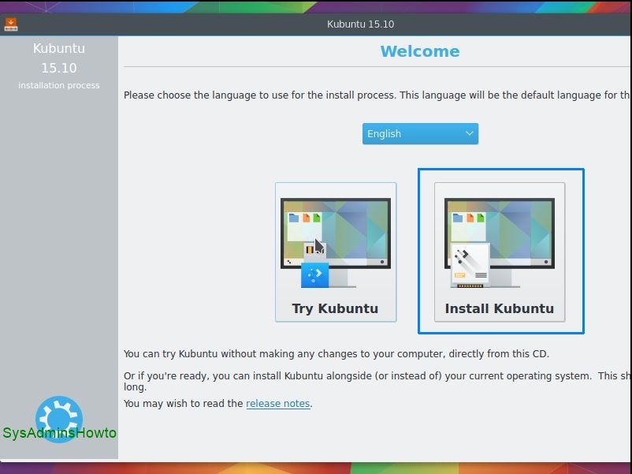Click the Welcome heading
This screenshot has width=632, height=474.
(419, 51)
